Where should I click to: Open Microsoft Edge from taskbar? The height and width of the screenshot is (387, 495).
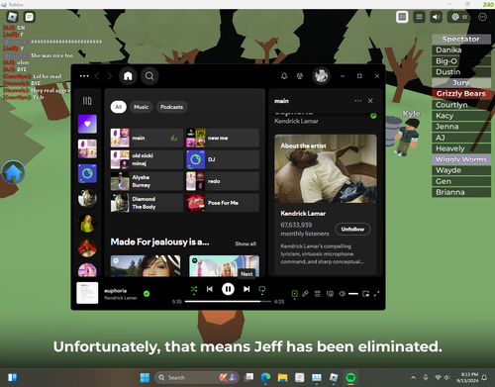(265, 377)
